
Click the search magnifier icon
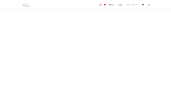click(148, 5)
